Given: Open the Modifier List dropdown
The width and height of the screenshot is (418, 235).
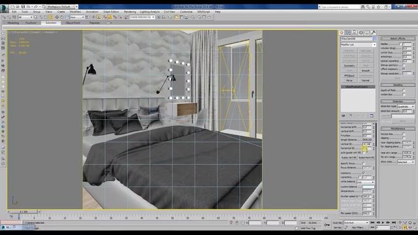Looking at the screenshot, I should coord(358,45).
